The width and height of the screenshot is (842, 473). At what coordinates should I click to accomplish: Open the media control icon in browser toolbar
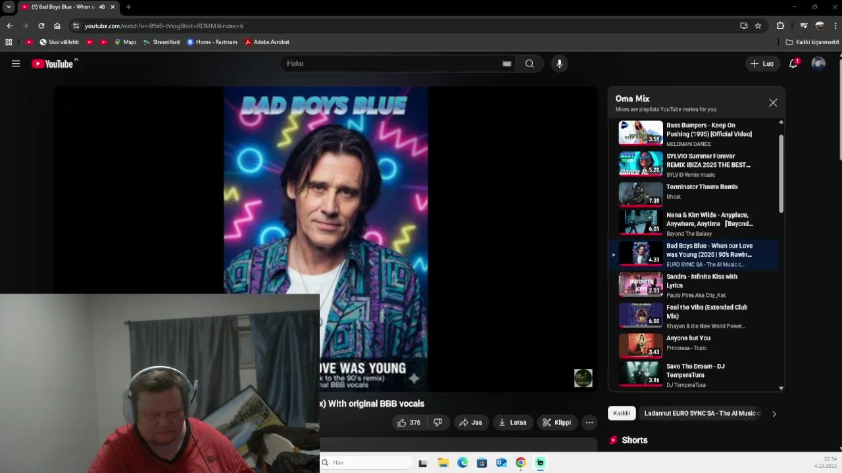point(803,26)
